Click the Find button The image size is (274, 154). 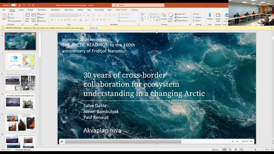(196, 14)
